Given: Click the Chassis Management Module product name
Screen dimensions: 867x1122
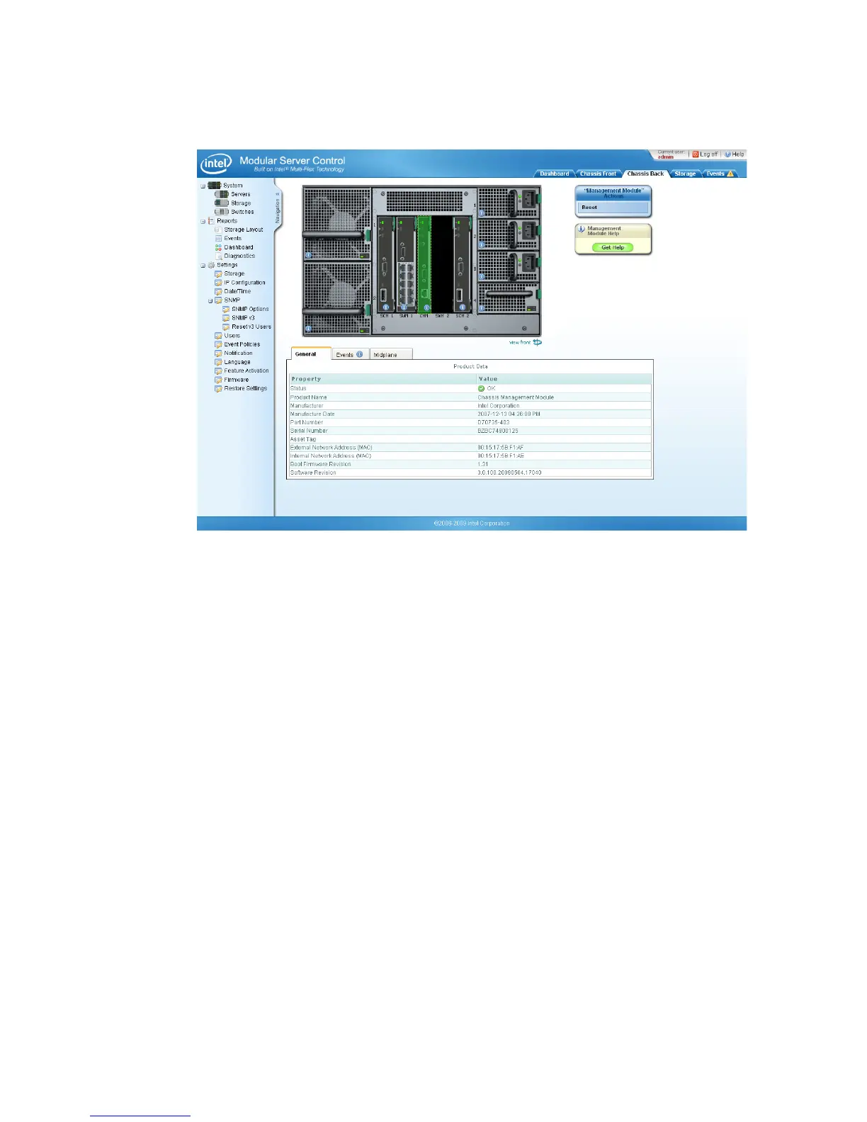Looking at the screenshot, I should click(x=516, y=397).
